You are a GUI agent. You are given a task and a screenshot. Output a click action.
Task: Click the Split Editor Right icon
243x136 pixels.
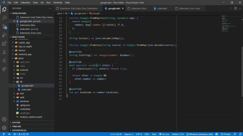pyautogui.click(x=235, y=8)
